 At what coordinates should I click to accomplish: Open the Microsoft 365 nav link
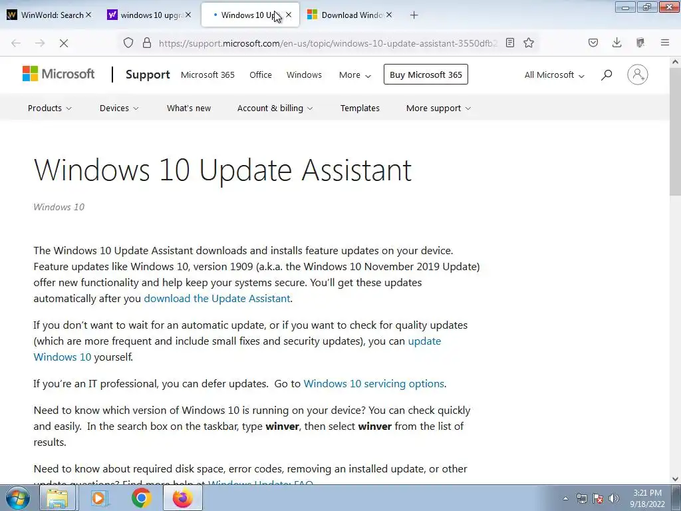207,75
